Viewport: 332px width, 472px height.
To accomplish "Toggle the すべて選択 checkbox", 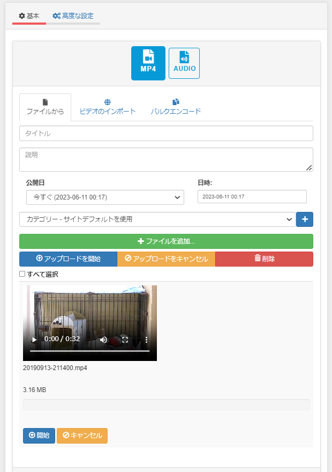I will click(22, 274).
